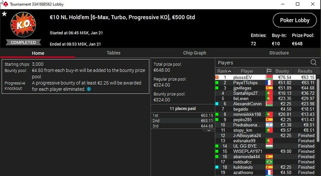This screenshot has width=321, height=176.
Task: Click the COMPLETED status label
Action: pyautogui.click(x=23, y=42)
